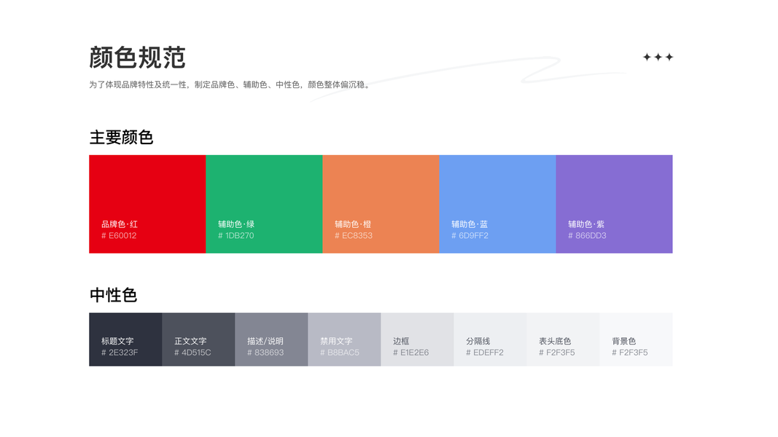Click the 品牌色·红 label text
The image size is (778, 437).
[x=120, y=224]
